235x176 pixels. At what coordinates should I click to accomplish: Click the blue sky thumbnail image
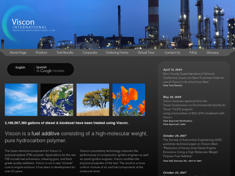coord(21,100)
